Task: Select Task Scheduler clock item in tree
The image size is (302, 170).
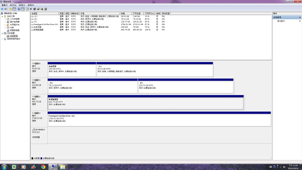Action: [13, 19]
